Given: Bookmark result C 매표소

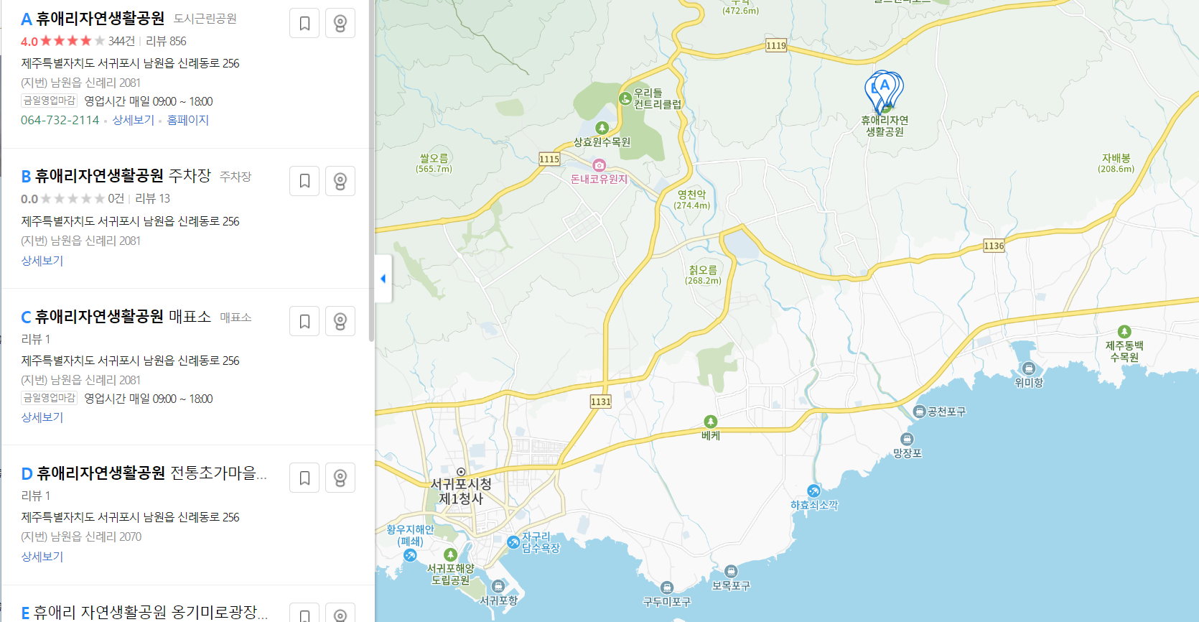Looking at the screenshot, I should 304,321.
